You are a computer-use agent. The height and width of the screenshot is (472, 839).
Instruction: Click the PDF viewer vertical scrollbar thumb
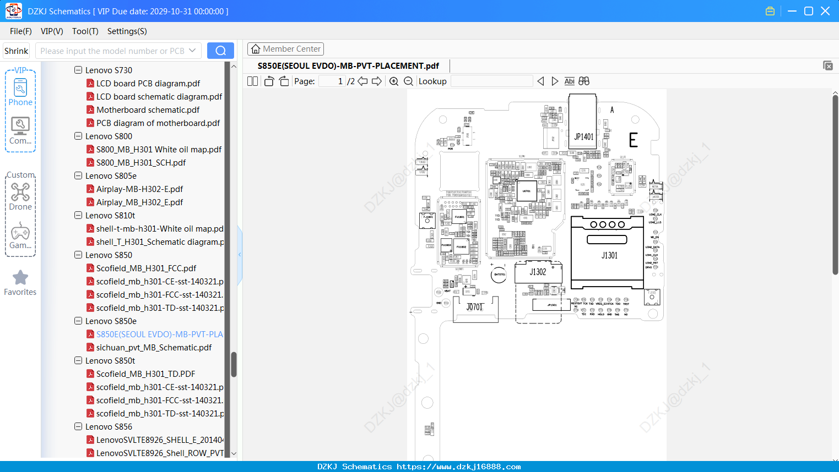835,184
